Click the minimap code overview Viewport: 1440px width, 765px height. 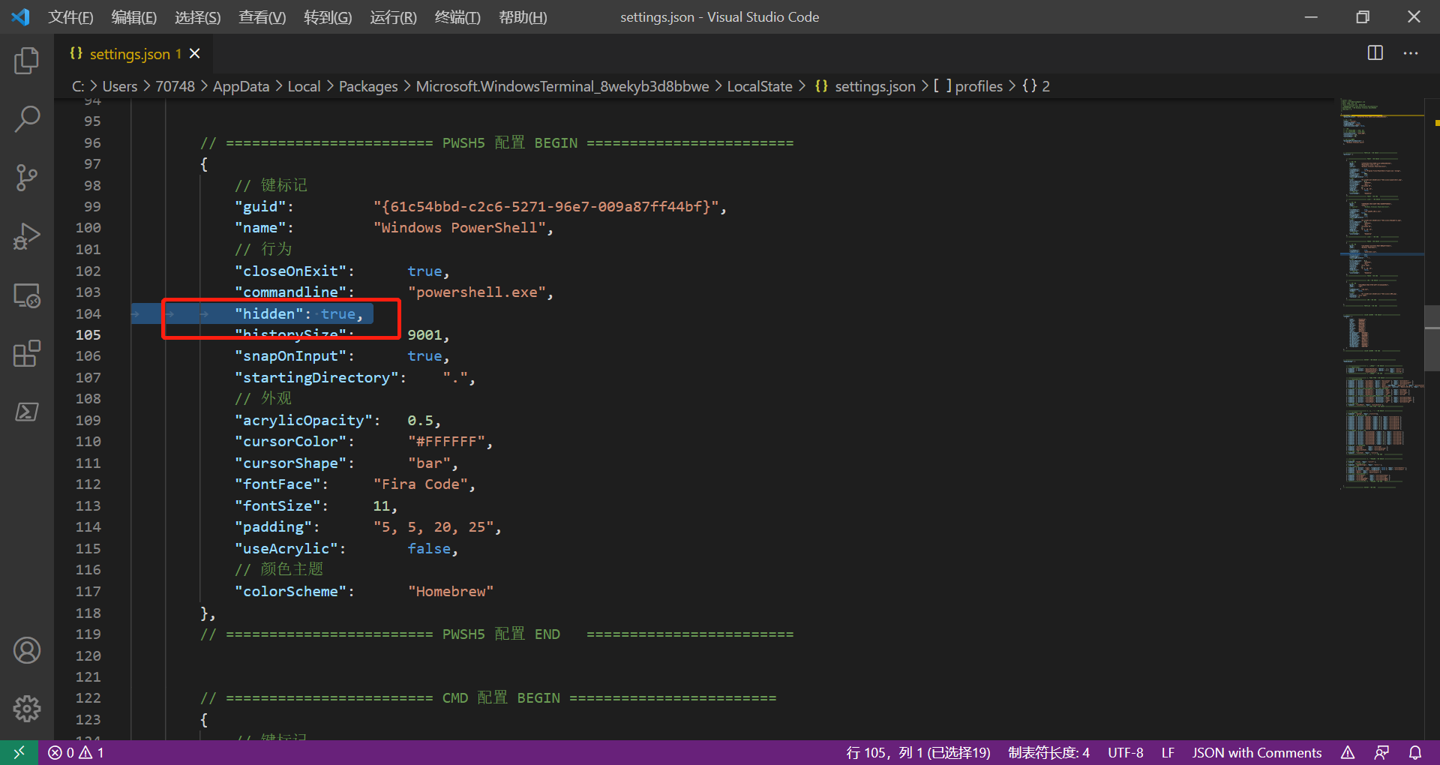[x=1381, y=292]
